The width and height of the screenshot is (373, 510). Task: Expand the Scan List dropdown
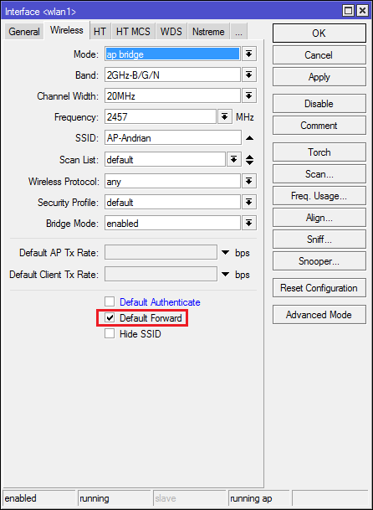coord(233,159)
